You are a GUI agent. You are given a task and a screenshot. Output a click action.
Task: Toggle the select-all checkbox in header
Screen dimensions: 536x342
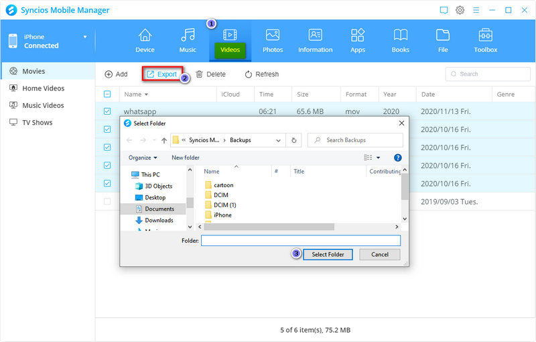point(107,95)
